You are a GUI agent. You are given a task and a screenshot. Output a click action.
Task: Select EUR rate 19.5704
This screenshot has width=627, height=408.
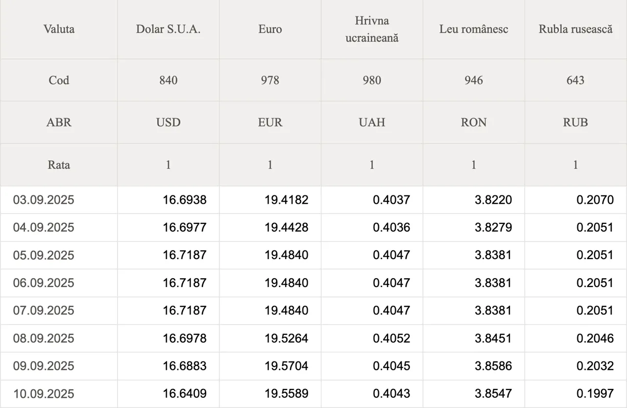pyautogui.click(x=287, y=366)
